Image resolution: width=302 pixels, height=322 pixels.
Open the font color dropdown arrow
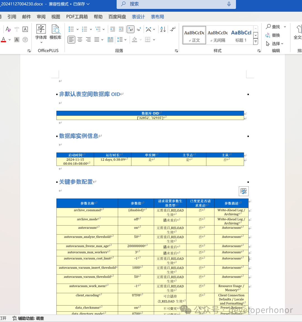[x=10, y=40]
